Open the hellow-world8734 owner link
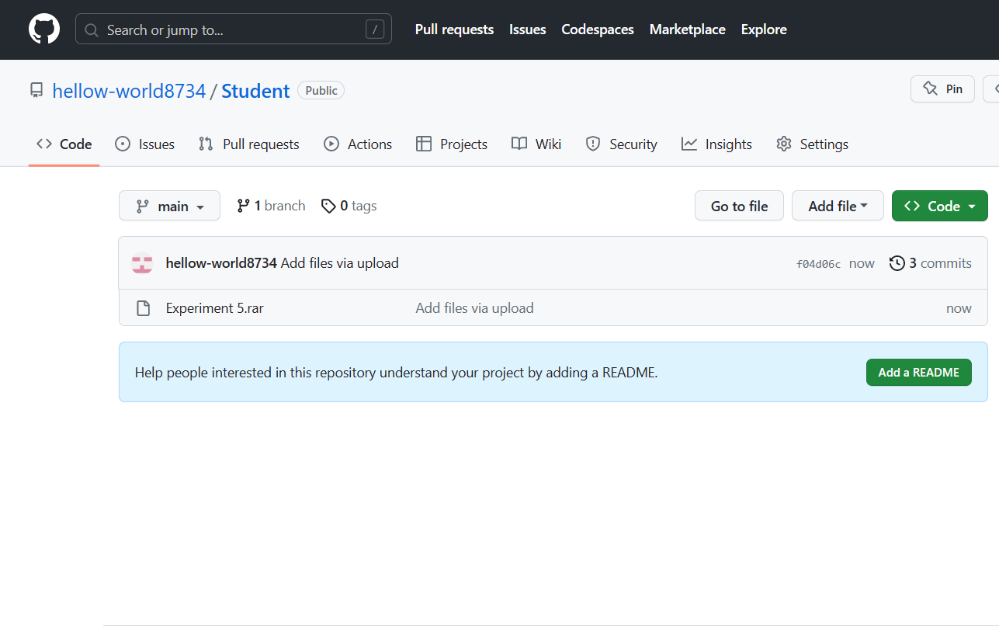999x639 pixels. (x=129, y=91)
